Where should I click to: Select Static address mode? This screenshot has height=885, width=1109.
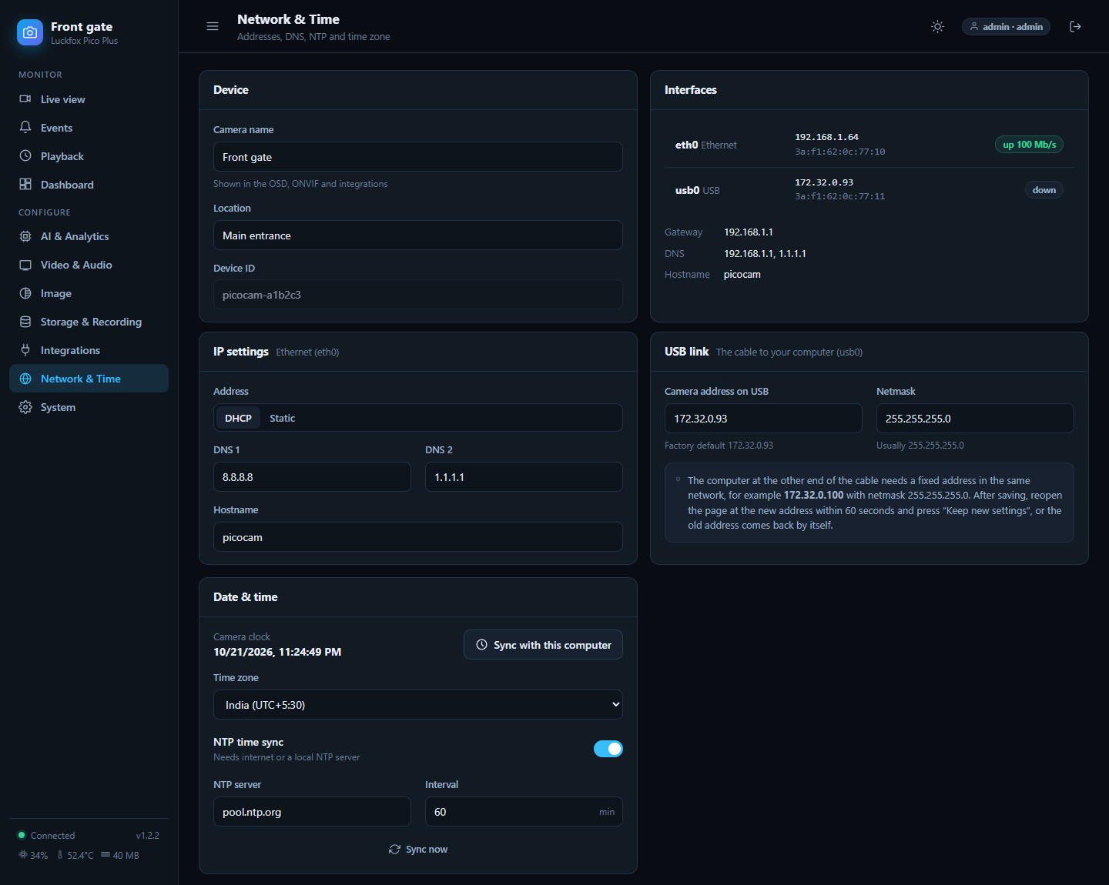coord(282,418)
